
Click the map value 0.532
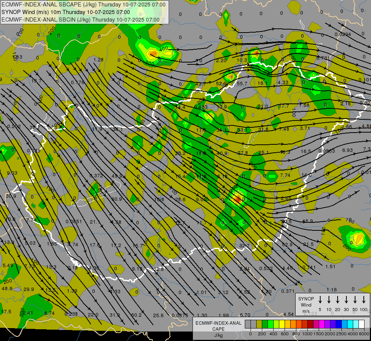(x=266, y=268)
